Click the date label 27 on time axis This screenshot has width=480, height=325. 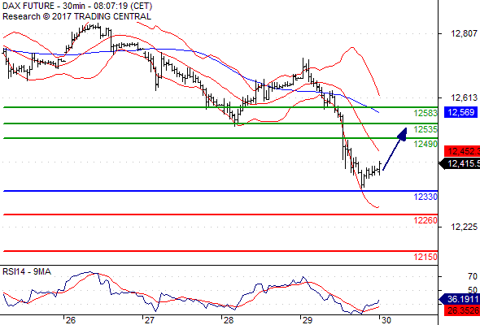pos(150,320)
